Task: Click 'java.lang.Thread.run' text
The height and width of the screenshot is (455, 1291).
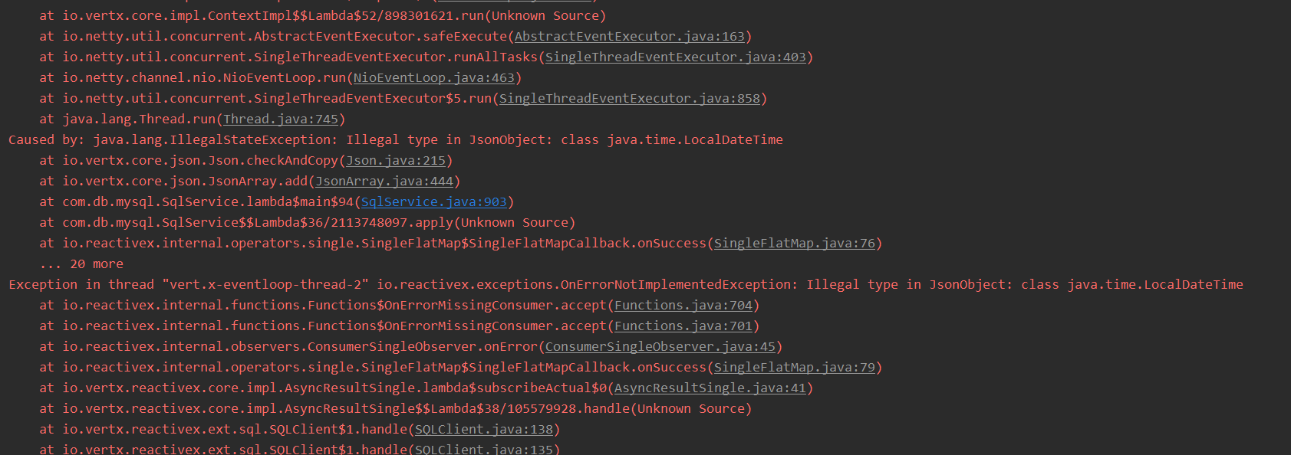Action: click(139, 119)
